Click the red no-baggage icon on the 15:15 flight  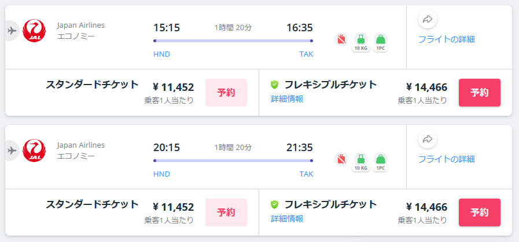342,40
